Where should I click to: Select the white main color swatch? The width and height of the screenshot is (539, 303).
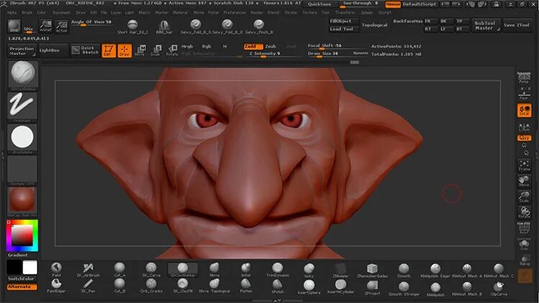pyautogui.click(x=30, y=267)
